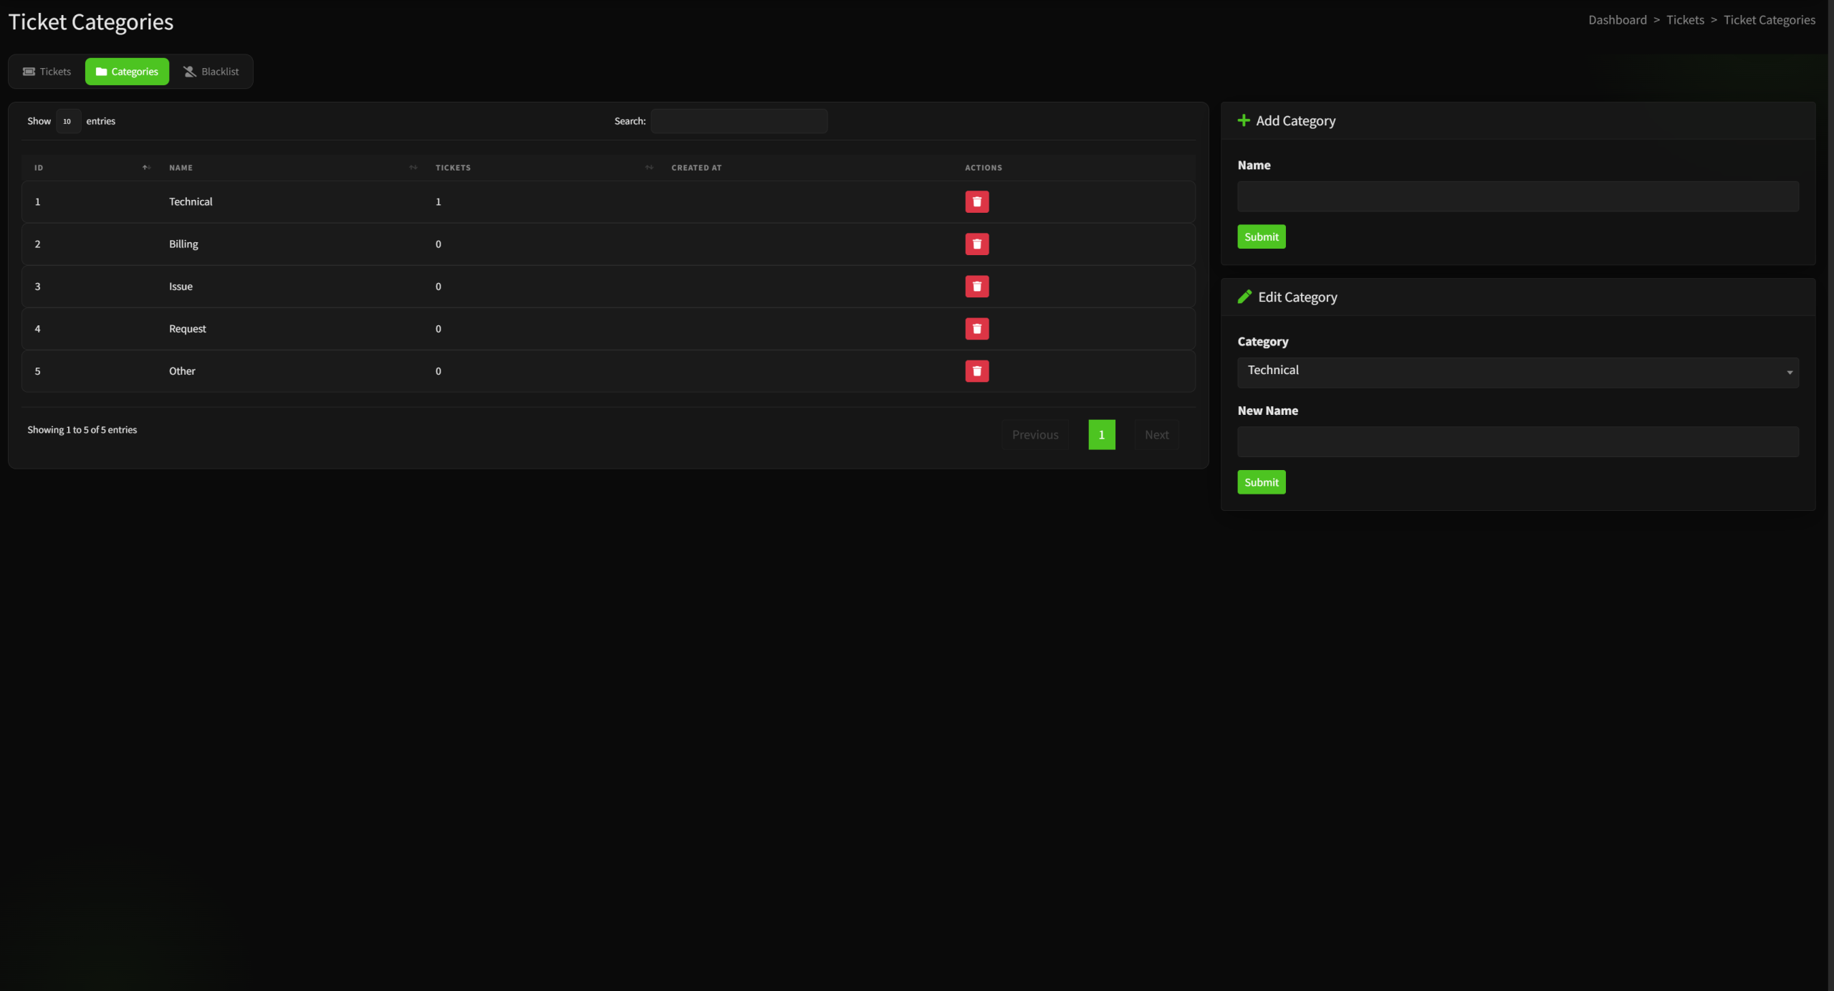The width and height of the screenshot is (1834, 991).
Task: Submit the Edit Category form
Action: pos(1261,482)
